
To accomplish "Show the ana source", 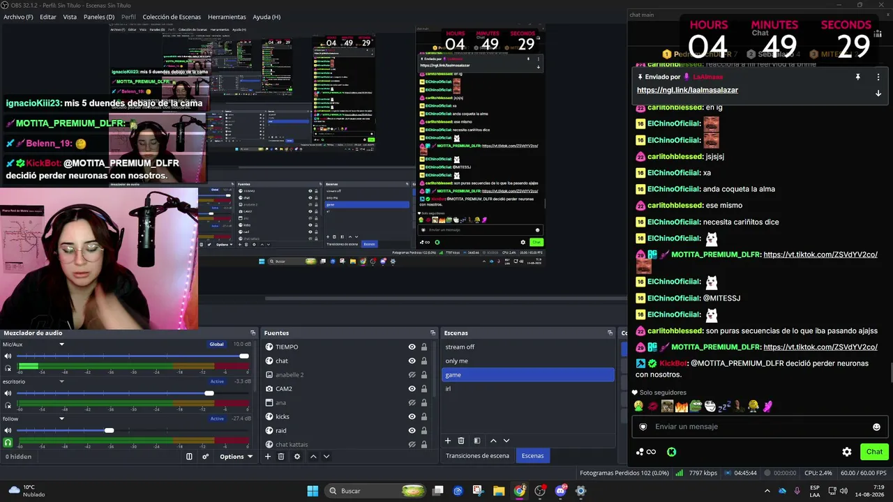I will coord(412,403).
